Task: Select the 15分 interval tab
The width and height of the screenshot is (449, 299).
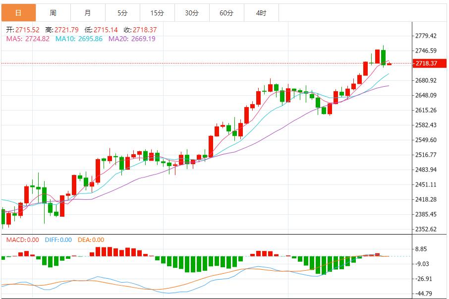Action: tap(157, 13)
